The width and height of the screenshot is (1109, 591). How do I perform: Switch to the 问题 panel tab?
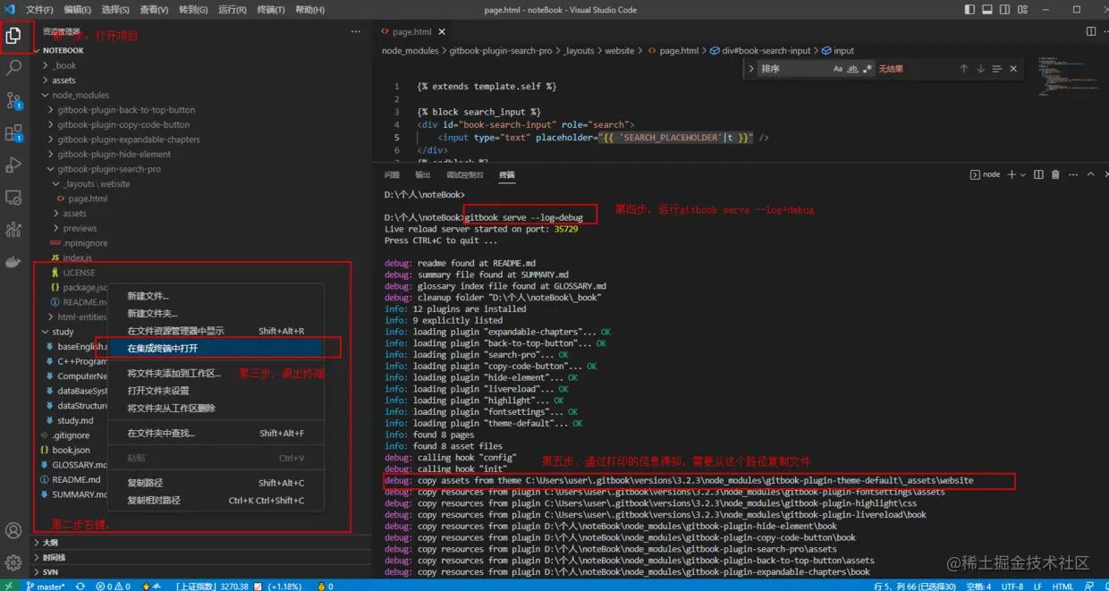[x=392, y=174]
